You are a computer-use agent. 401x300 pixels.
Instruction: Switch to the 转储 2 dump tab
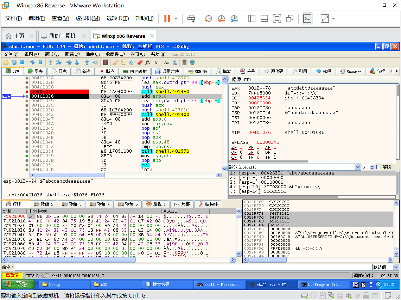pyautogui.click(x=44, y=204)
